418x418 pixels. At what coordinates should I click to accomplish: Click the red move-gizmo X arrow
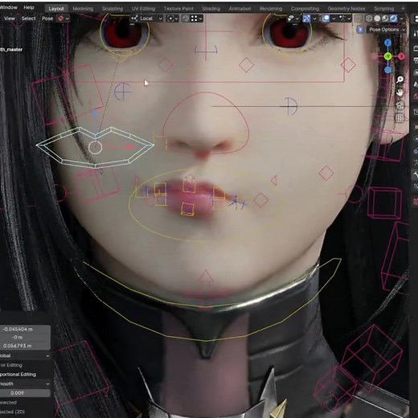[130, 147]
